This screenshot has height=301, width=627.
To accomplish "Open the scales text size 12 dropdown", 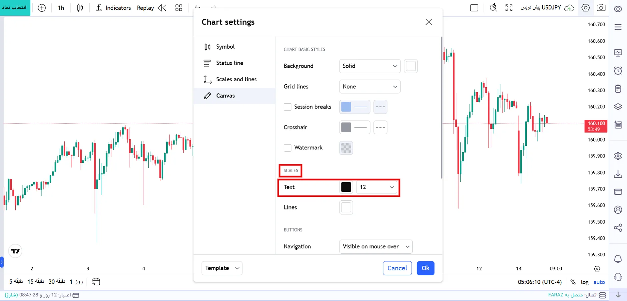I will (377, 187).
